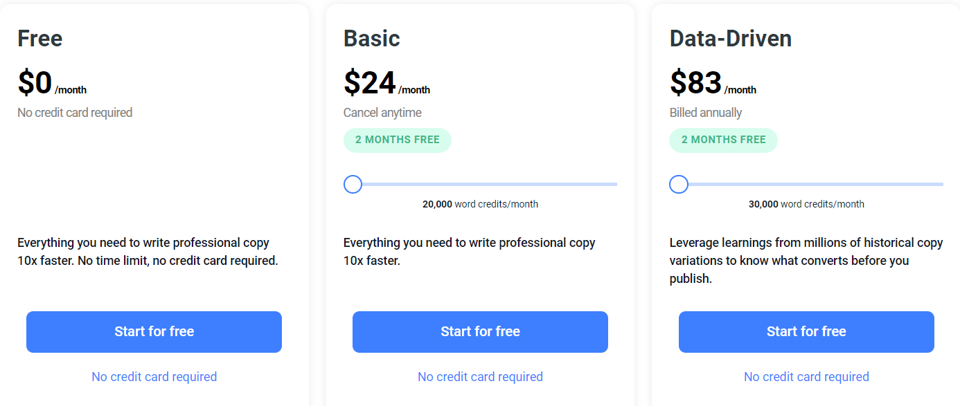The height and width of the screenshot is (406, 960).
Task: Click the 20,000 word credits/month label
Action: [480, 204]
